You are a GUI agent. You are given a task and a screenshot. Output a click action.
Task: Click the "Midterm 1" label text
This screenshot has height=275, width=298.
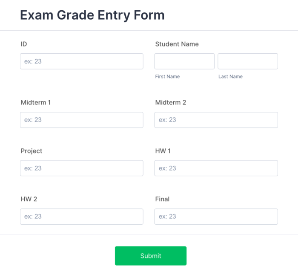click(36, 102)
